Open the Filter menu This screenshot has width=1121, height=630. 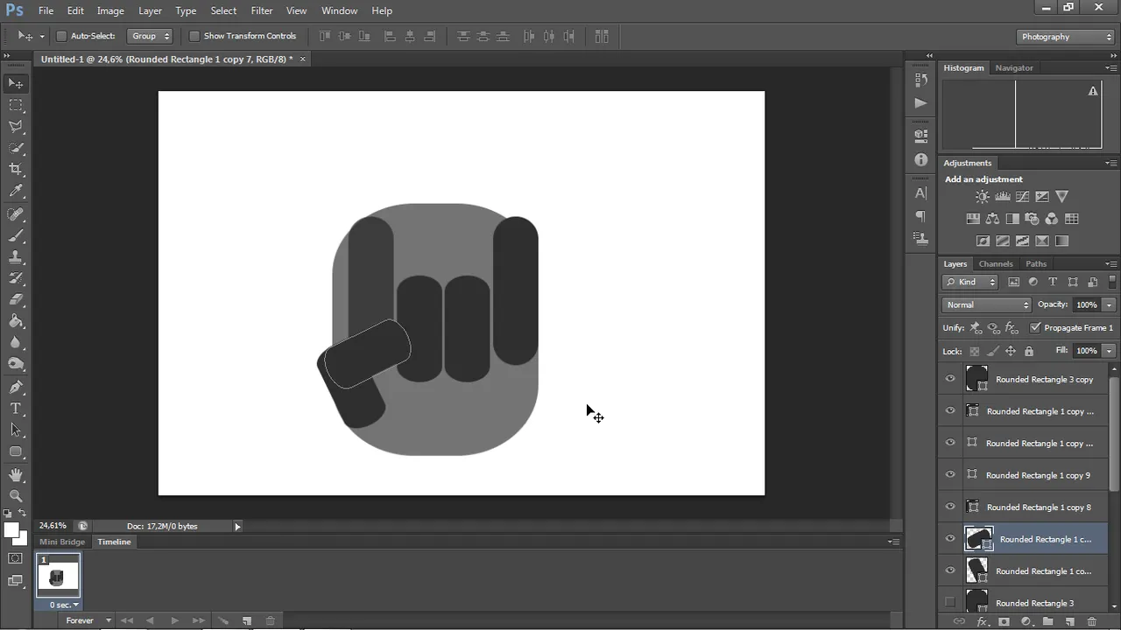[262, 10]
